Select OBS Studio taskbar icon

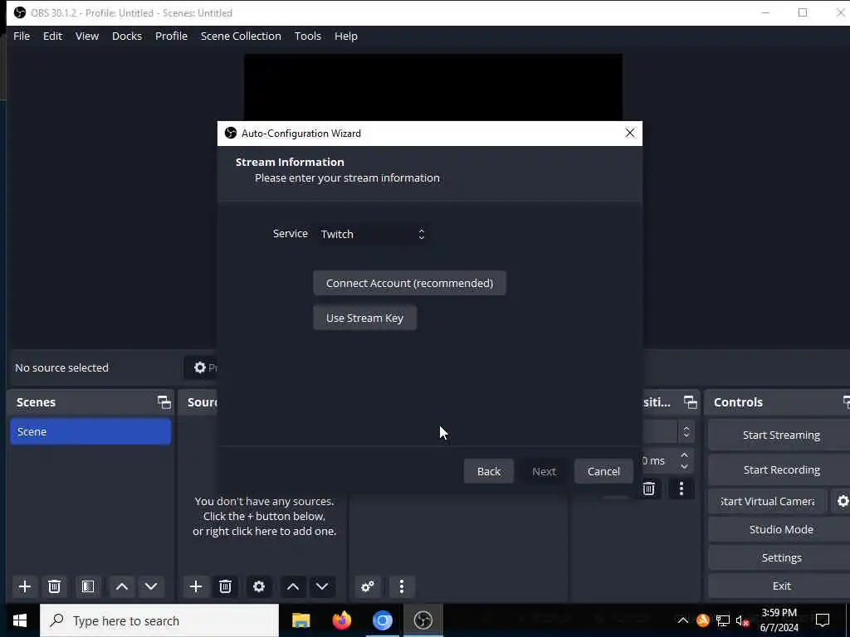pyautogui.click(x=423, y=620)
